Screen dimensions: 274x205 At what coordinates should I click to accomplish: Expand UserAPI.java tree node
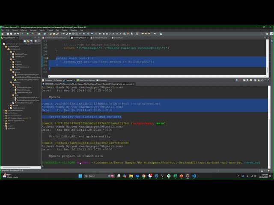(11, 57)
